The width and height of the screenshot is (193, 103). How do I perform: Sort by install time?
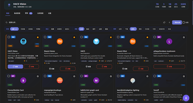[x=162, y=29]
